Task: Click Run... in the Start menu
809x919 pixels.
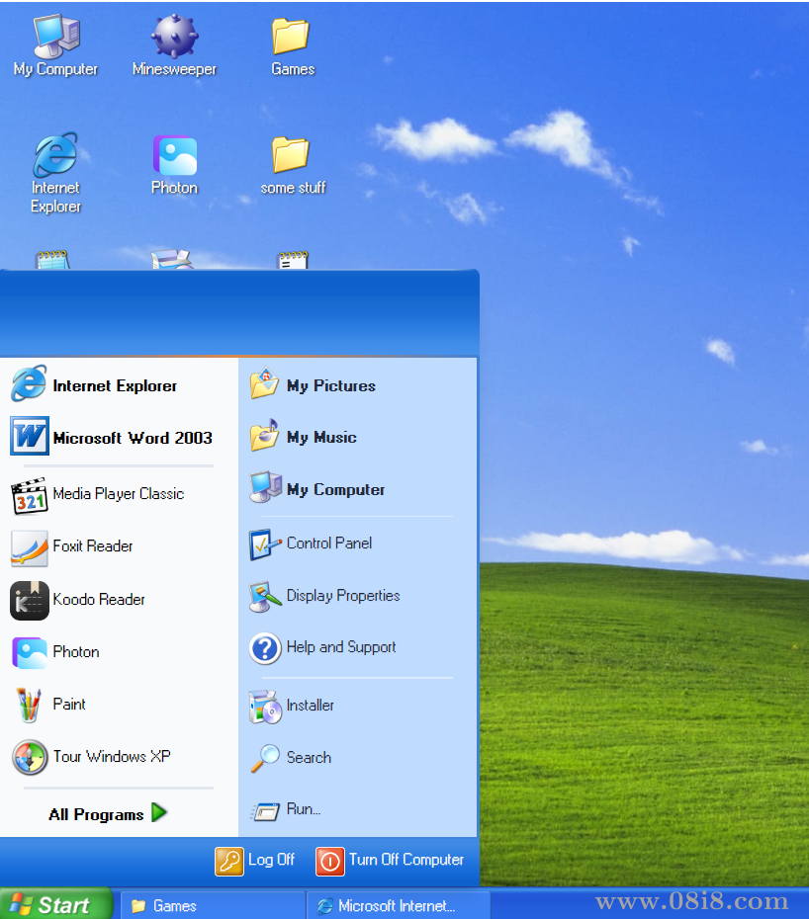Action: 303,809
